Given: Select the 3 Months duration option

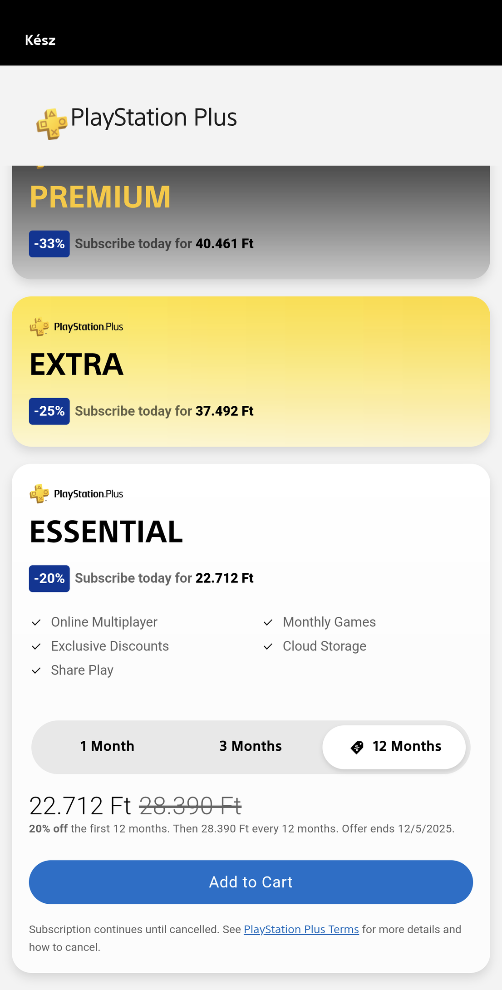Looking at the screenshot, I should 251,746.
